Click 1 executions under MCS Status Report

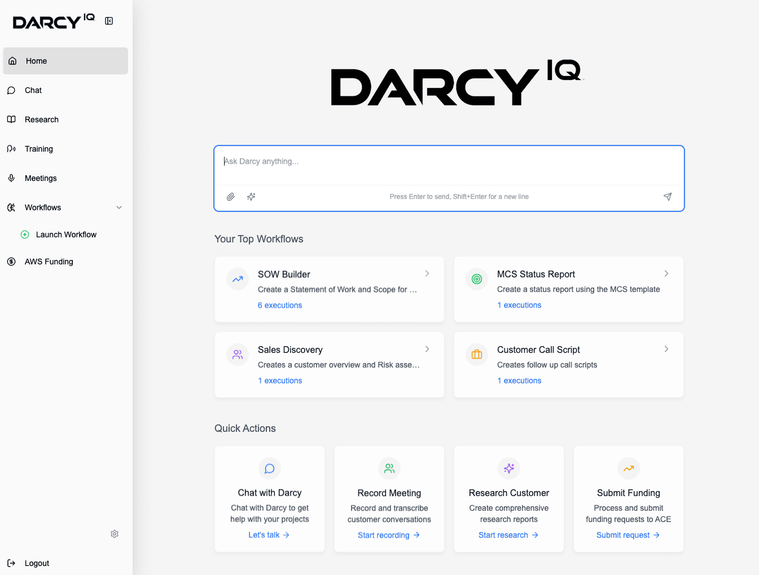(519, 305)
